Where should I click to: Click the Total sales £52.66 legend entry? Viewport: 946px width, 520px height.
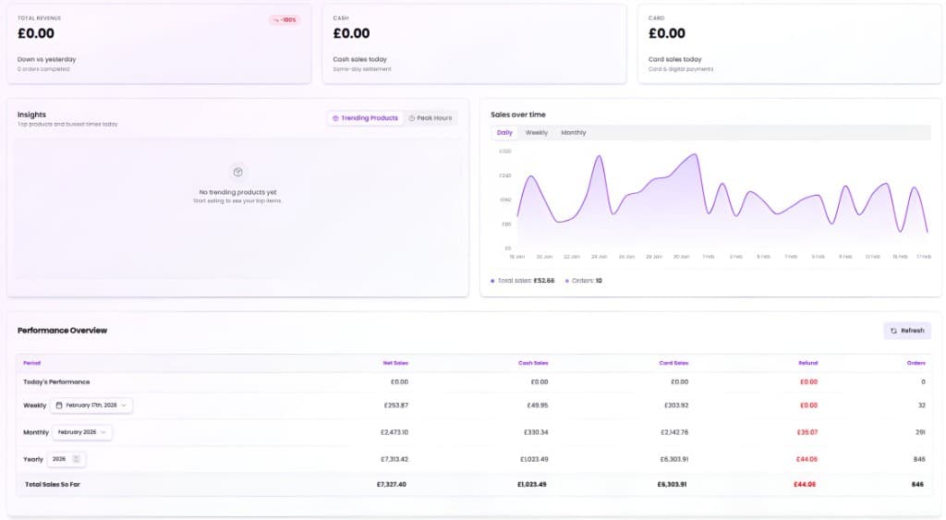(523, 281)
